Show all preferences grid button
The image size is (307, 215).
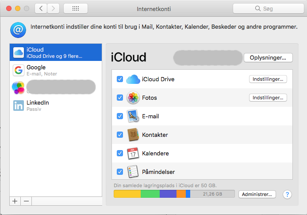point(76,8)
